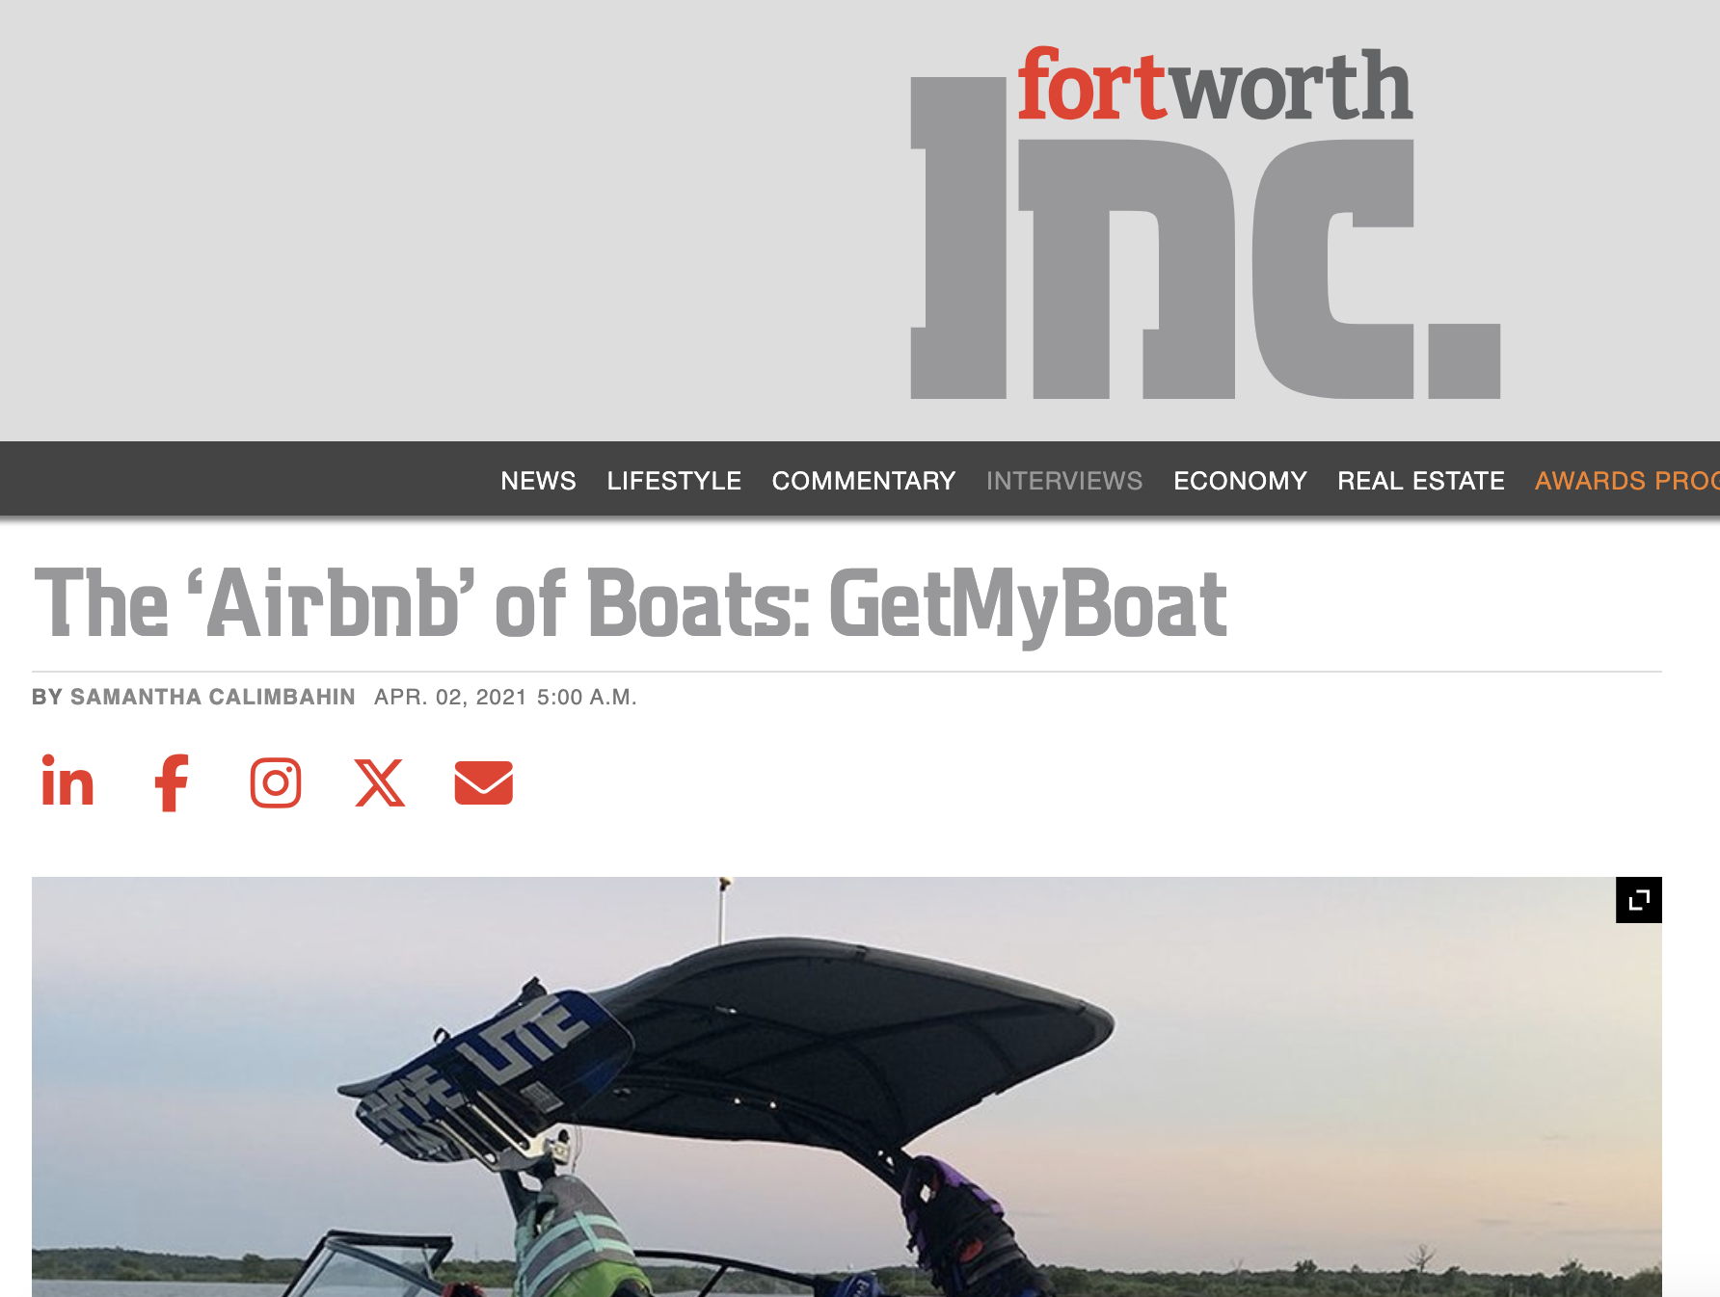Click author name Samantha Calimbahin
The image size is (1720, 1297).
(x=213, y=697)
